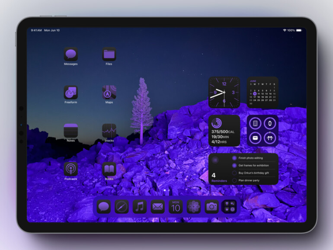
Task: Tap the '375/500 CAL' move stat
Action: click(223, 131)
